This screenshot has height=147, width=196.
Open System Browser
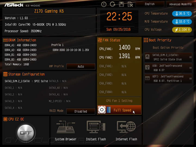66,131
